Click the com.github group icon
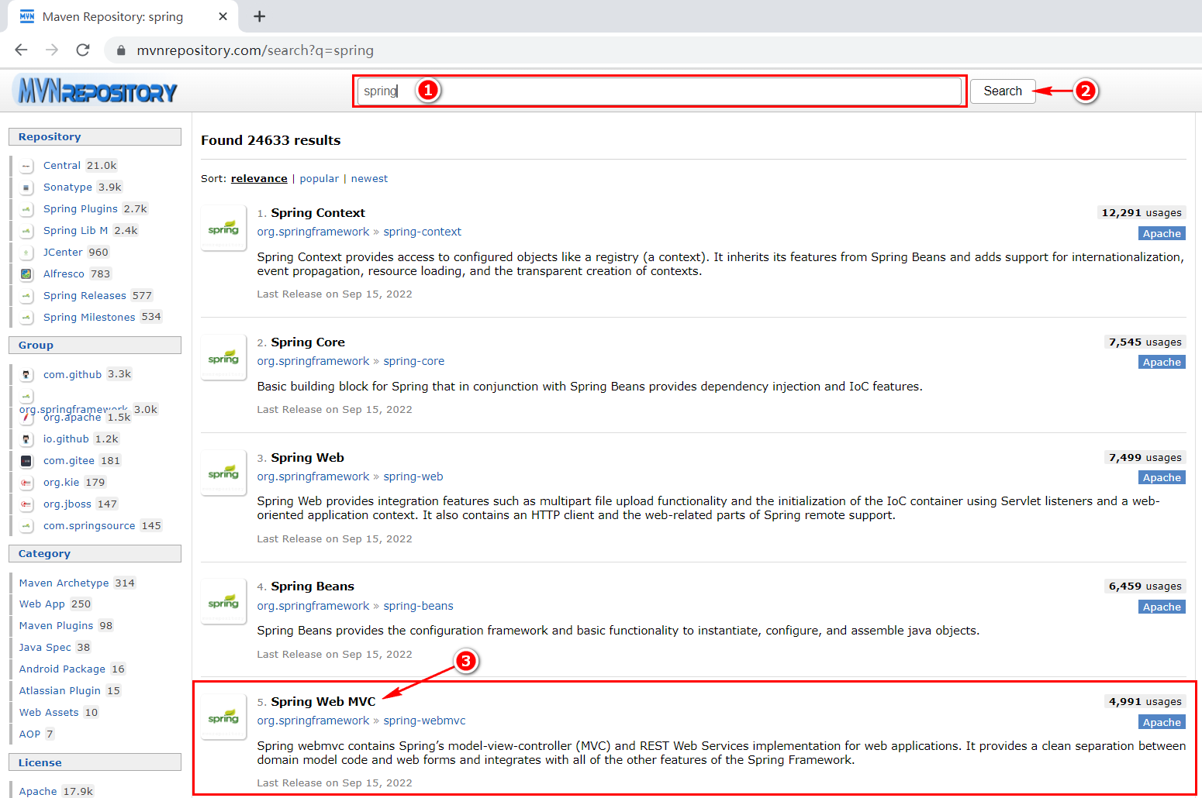This screenshot has width=1202, height=798. 26,375
